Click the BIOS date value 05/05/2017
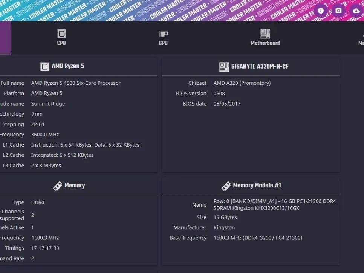The width and height of the screenshot is (364, 273). click(227, 104)
